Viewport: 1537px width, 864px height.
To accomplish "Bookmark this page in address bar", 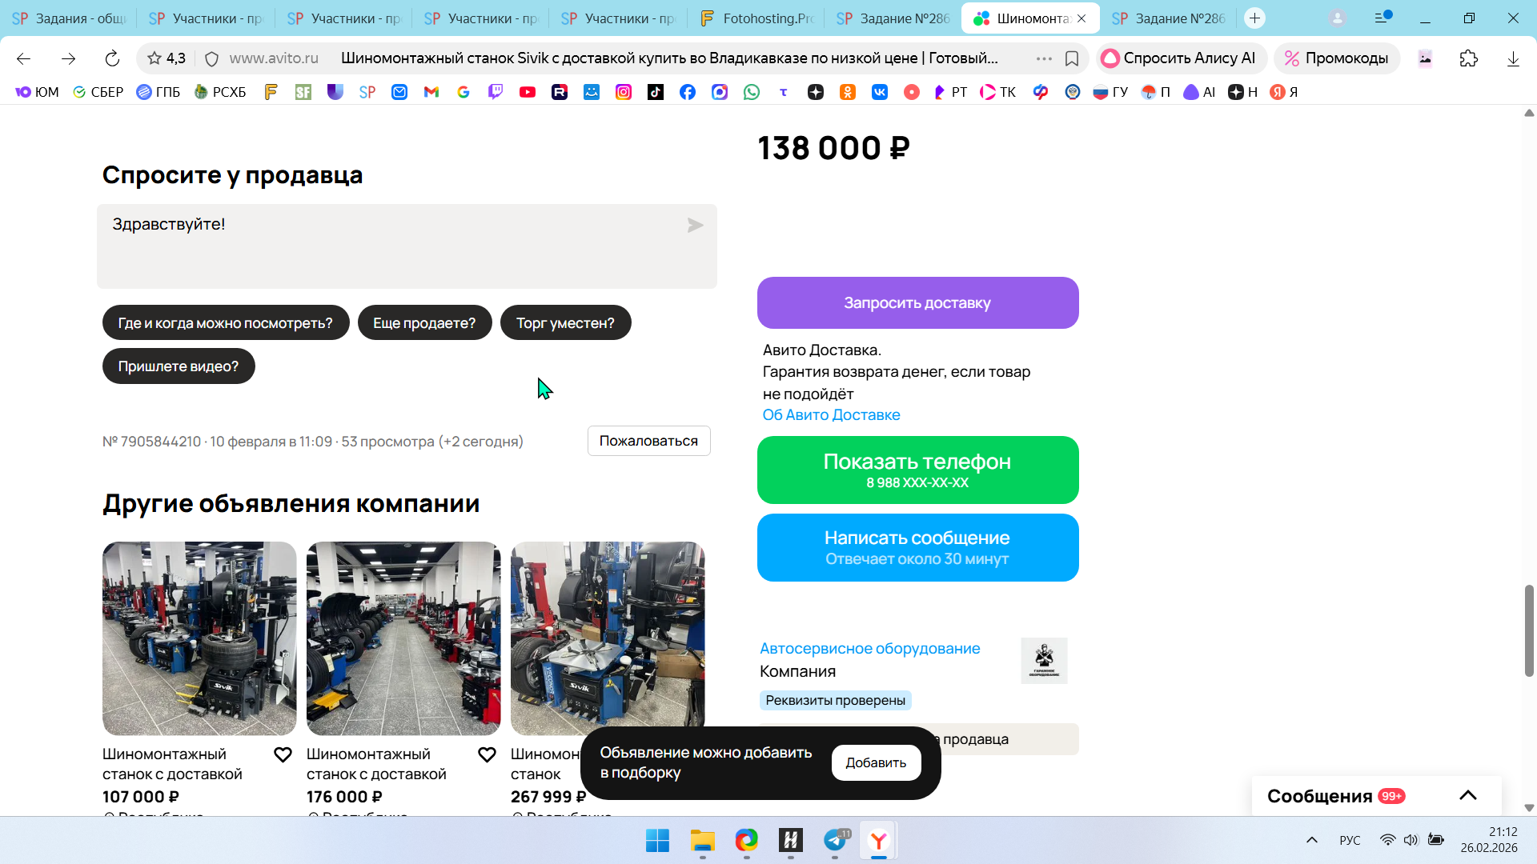I will coord(1072,58).
